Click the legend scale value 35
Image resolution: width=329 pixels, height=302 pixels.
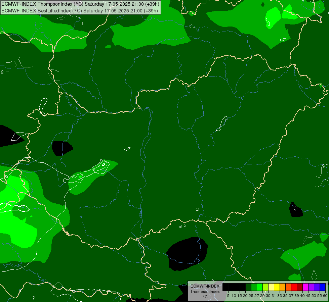coord(285,296)
